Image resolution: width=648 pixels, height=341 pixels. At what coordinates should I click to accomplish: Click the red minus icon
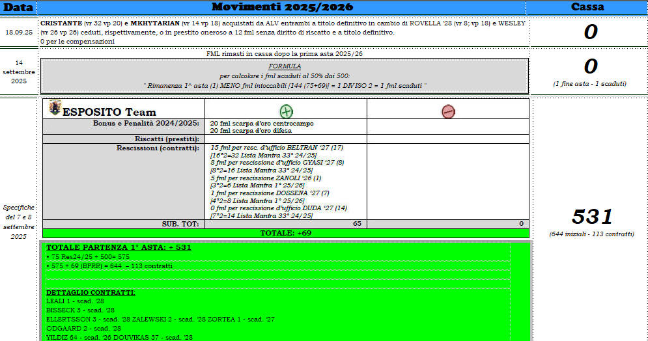click(448, 111)
